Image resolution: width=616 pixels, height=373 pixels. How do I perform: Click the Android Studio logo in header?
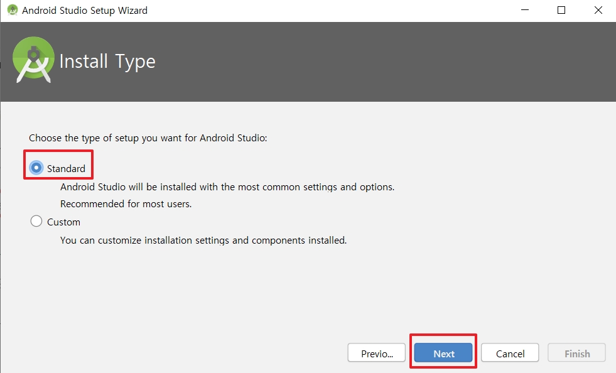pos(33,60)
